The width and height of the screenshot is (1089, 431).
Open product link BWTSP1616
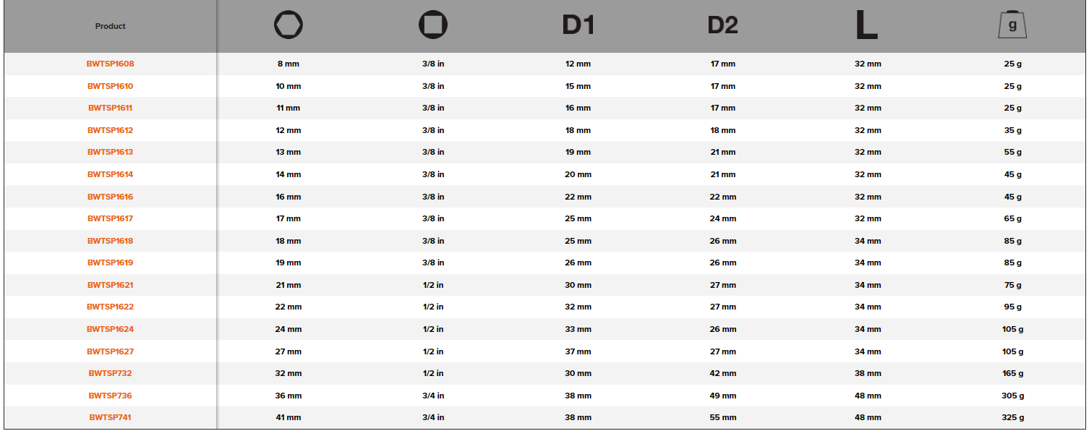111,197
